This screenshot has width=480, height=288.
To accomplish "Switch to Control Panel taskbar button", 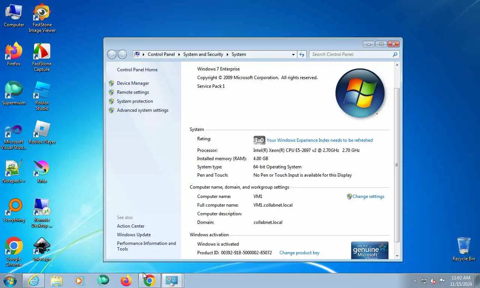I will pyautogui.click(x=172, y=280).
